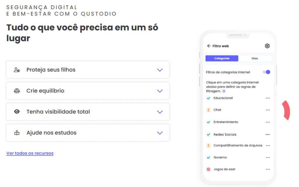Open the settings gear in Filtro web
Screen dimensions: 299x187
point(267,46)
